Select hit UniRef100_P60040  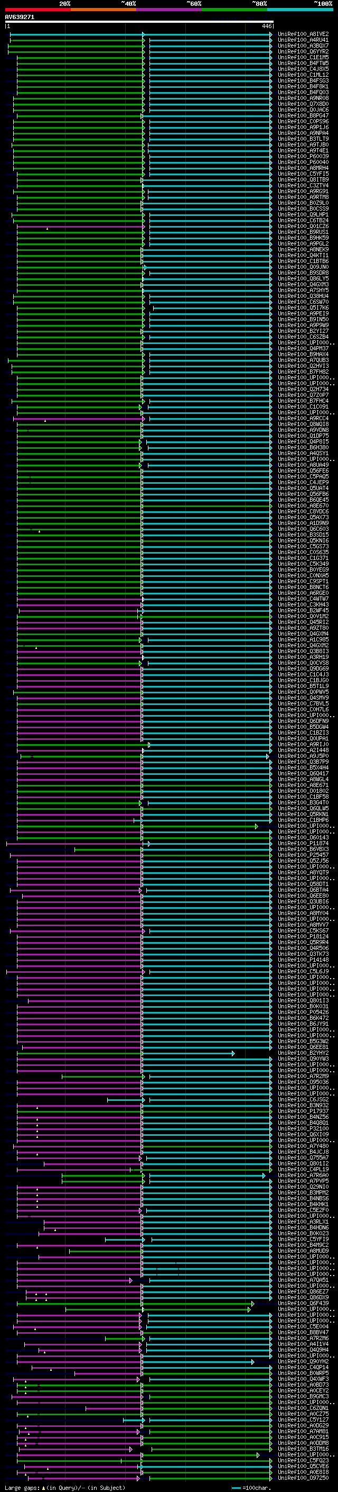coord(303,162)
